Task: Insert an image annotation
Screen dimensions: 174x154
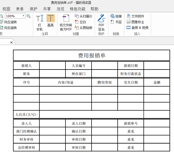Action: [135, 22]
